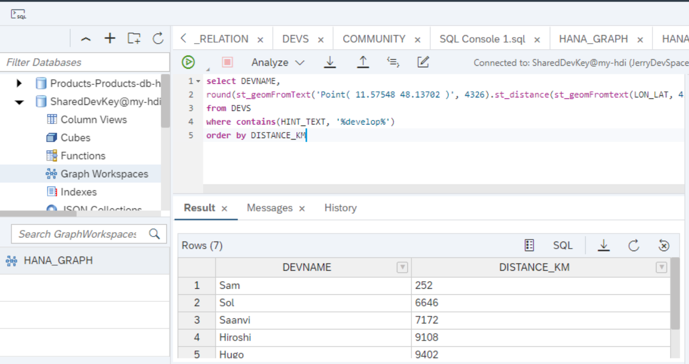Close the HANA_GRAPH tab

tap(640, 40)
